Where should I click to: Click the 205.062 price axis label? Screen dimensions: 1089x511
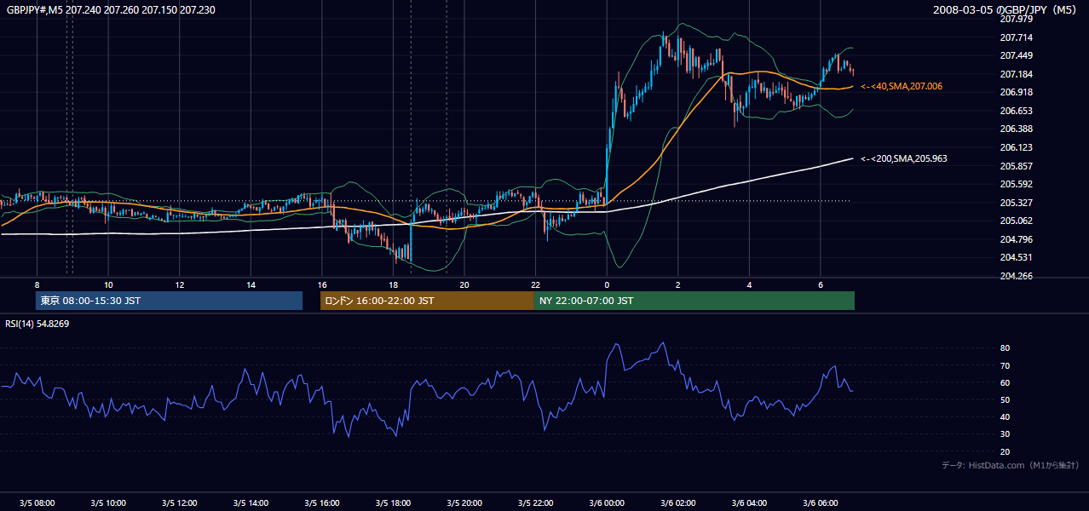pos(1016,221)
